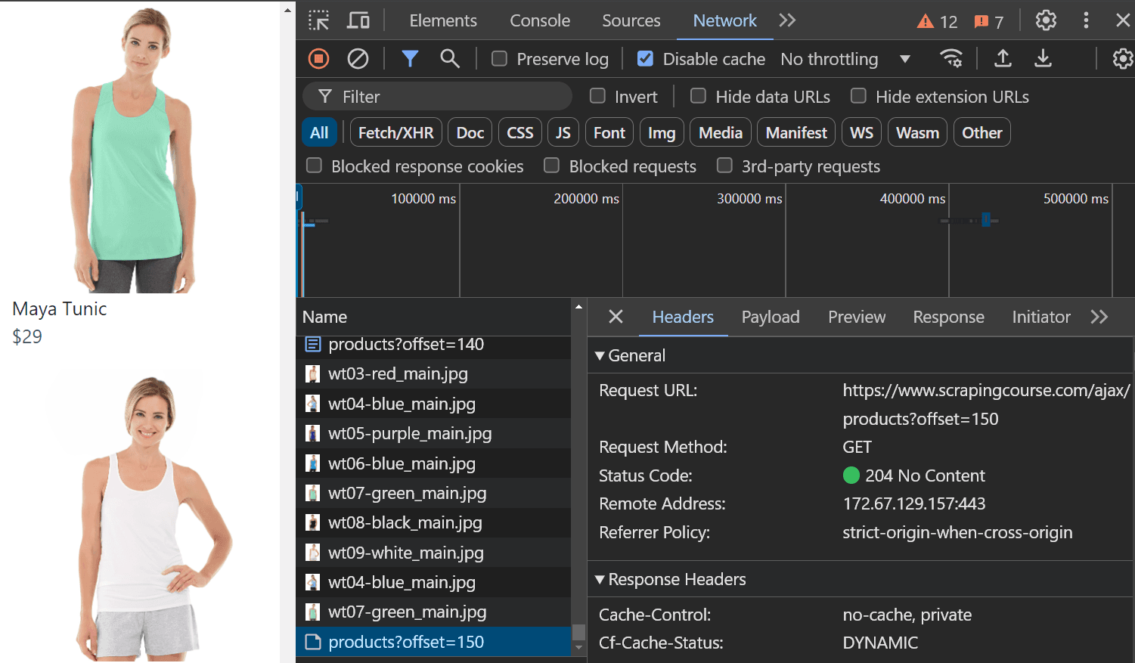Check Blocked requests checkbox
The height and width of the screenshot is (663, 1135).
(x=551, y=166)
